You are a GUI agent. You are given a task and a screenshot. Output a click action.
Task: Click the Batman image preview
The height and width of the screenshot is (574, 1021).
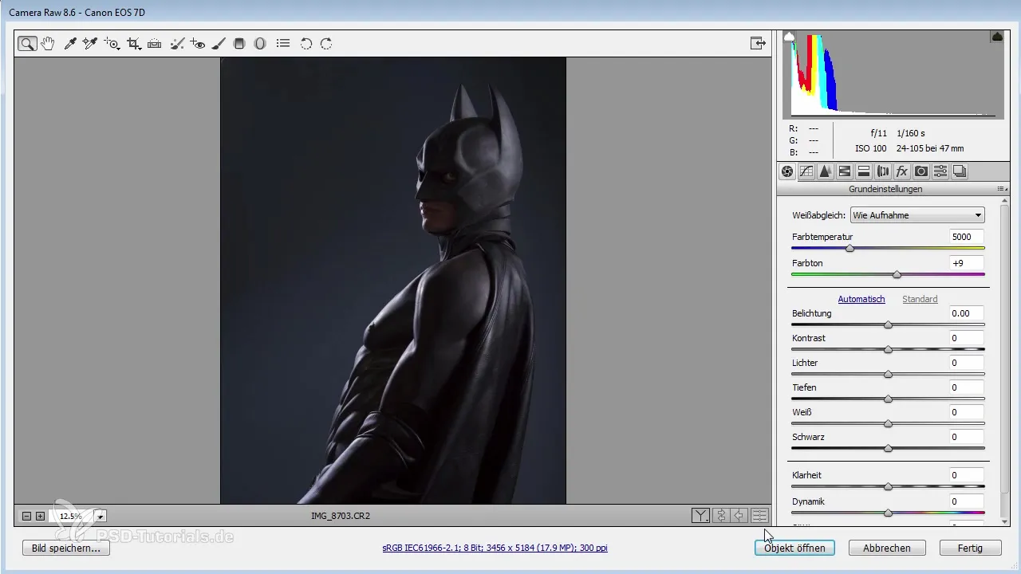(x=393, y=280)
